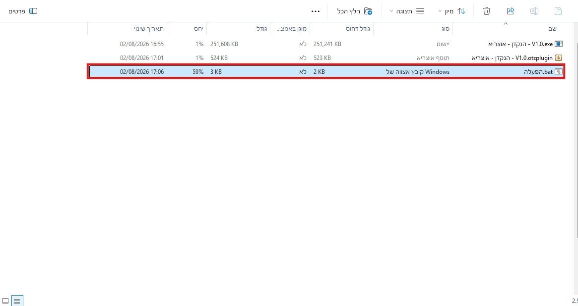Switch to details list view icon
Image resolution: width=578 pixels, height=306 pixels.
coord(17,301)
